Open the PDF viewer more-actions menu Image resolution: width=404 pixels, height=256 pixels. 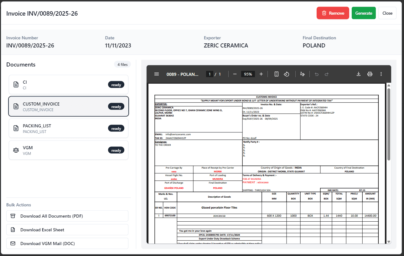coord(381,74)
